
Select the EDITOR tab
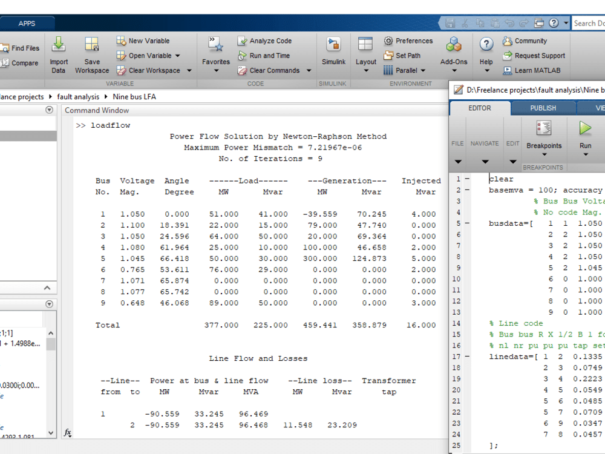[x=480, y=108]
